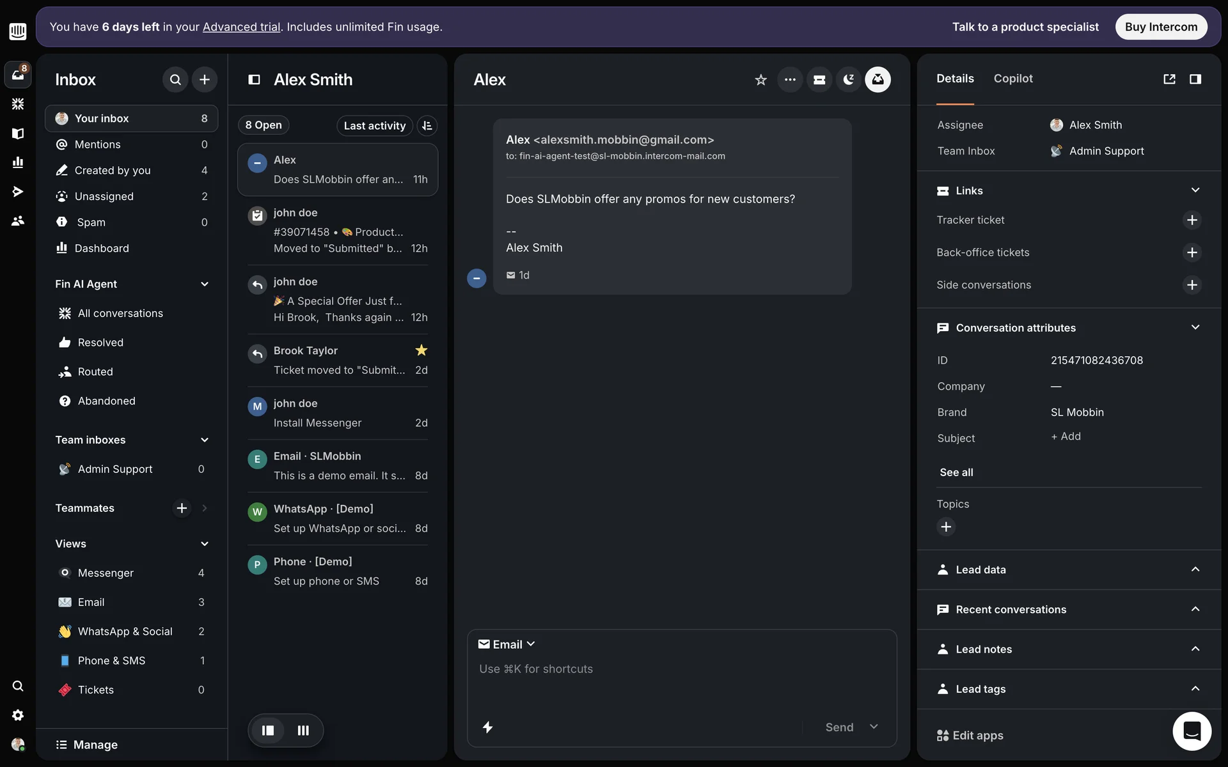Switch to the Copilot tab
Screen dimensions: 1228x767
tap(1012, 79)
